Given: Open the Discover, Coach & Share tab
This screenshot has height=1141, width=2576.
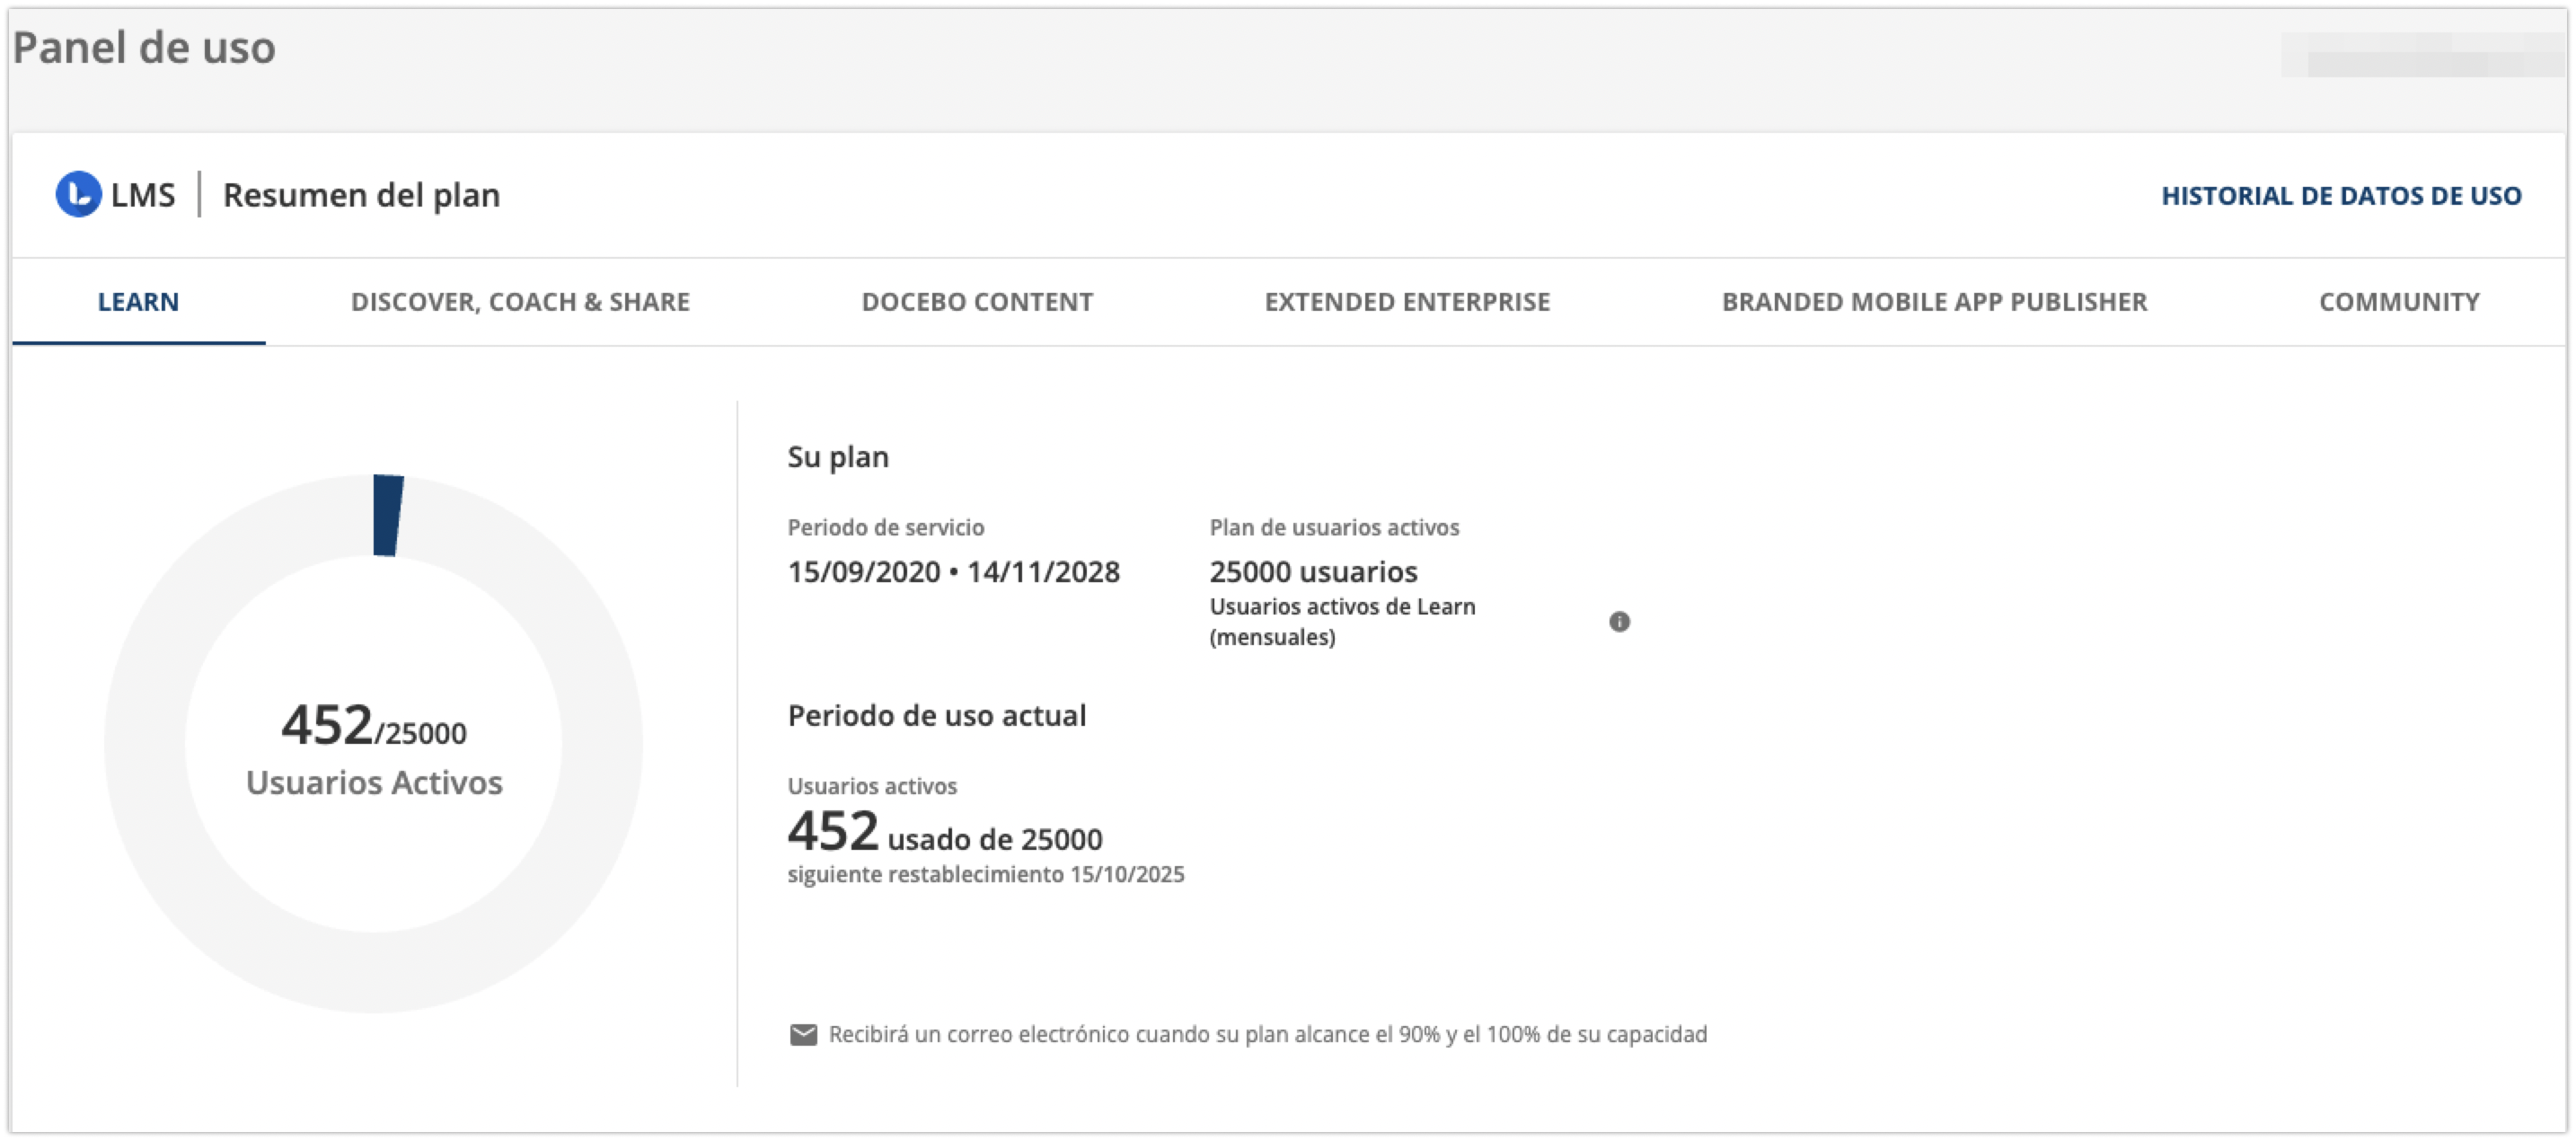Looking at the screenshot, I should coord(520,302).
